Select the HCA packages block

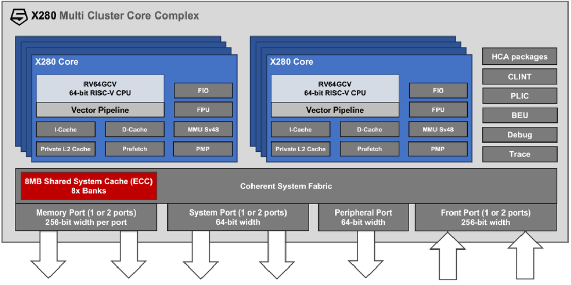(x=519, y=57)
